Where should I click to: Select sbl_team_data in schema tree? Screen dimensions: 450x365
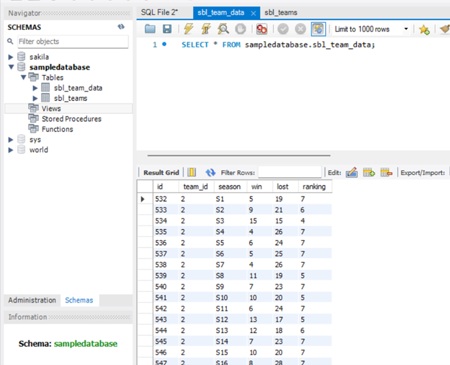[78, 88]
